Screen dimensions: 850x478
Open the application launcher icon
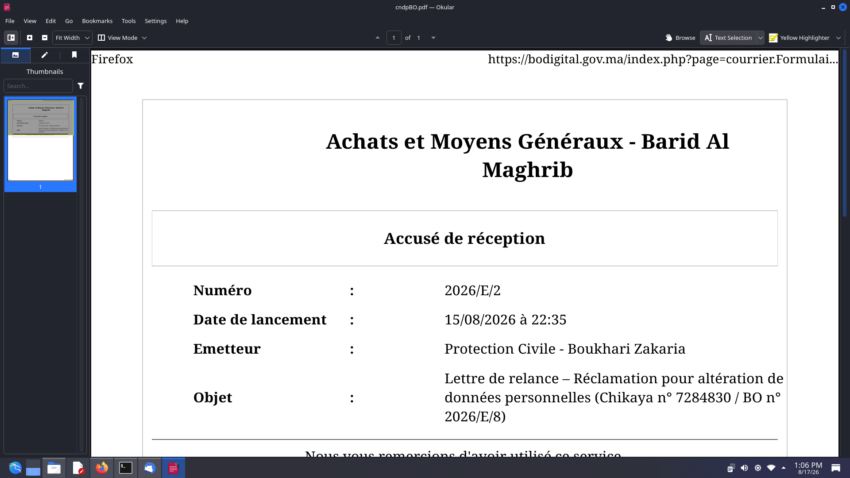coord(15,468)
